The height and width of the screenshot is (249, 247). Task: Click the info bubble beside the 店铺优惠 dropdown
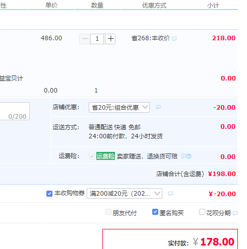tap(158, 107)
